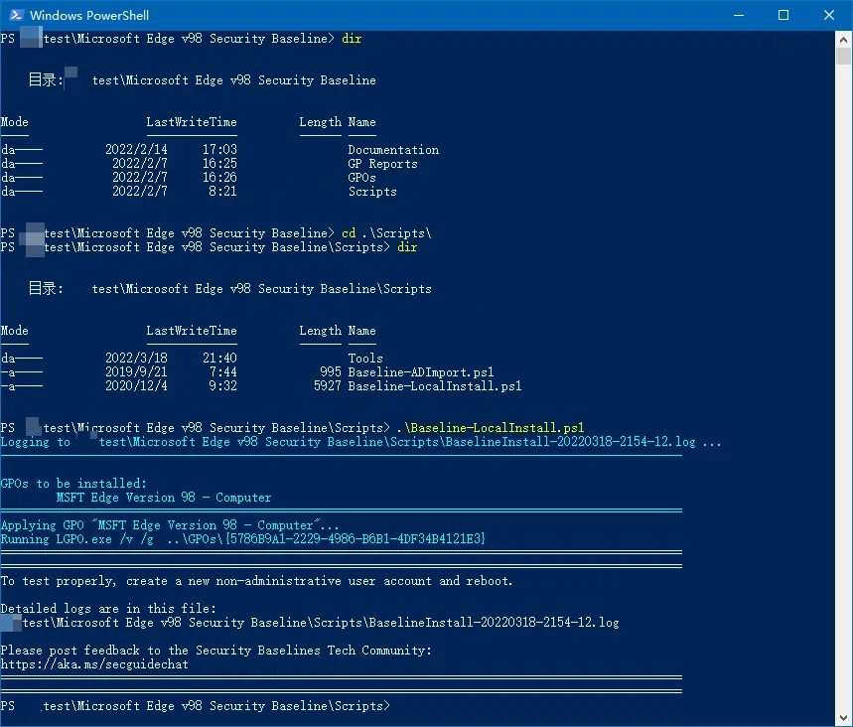Open the https://aka.ms/secguidechat link

click(94, 664)
